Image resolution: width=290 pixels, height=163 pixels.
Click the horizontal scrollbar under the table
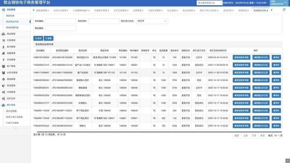(159, 132)
